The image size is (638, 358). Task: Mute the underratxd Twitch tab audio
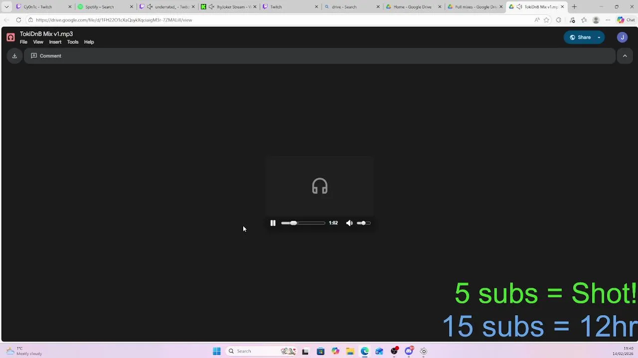tap(150, 7)
